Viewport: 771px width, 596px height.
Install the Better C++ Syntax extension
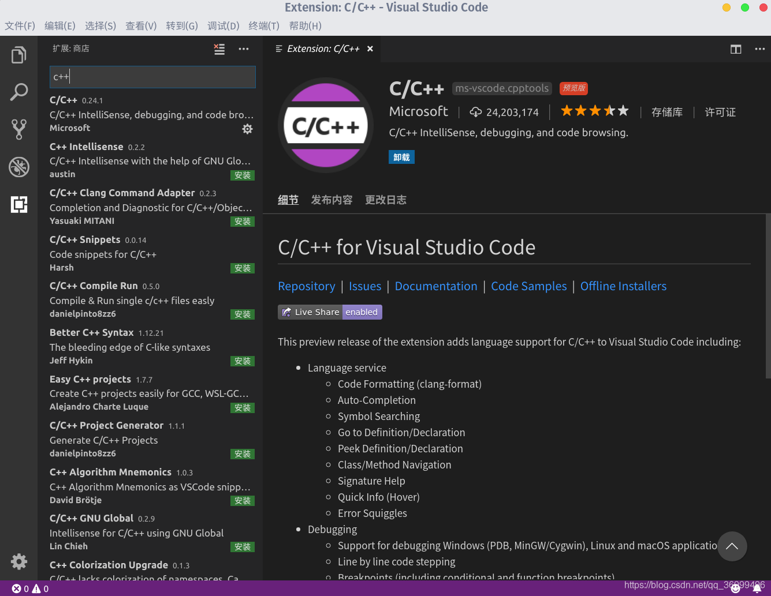tap(243, 361)
